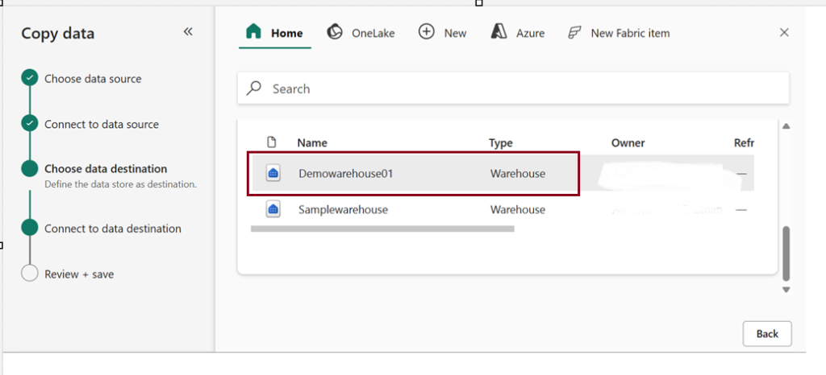This screenshot has height=375, width=826.
Task: Collapse the Copy data side panel
Action: (188, 32)
